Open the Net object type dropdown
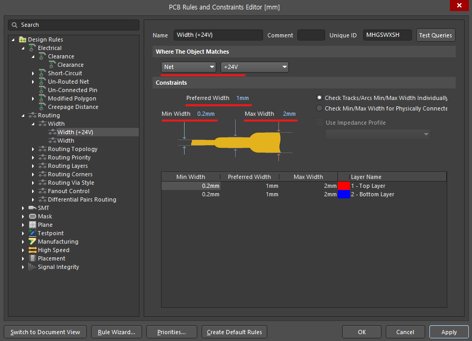472x341 pixels. tap(188, 67)
